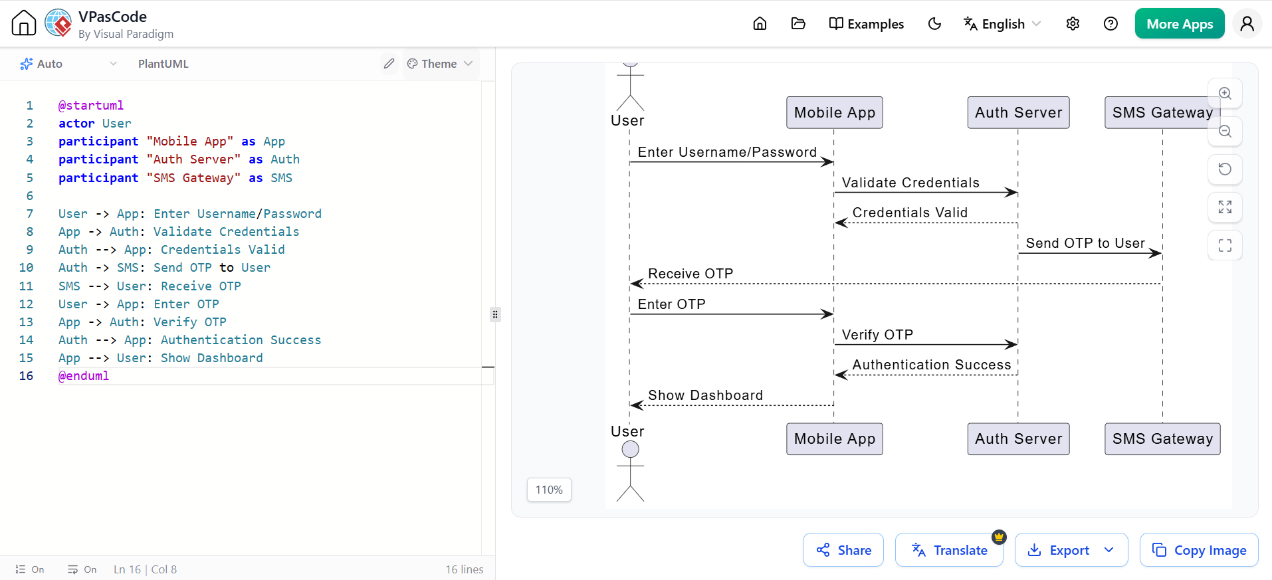1272x580 pixels.
Task: Click the pencil edit icon
Action: coord(389,64)
